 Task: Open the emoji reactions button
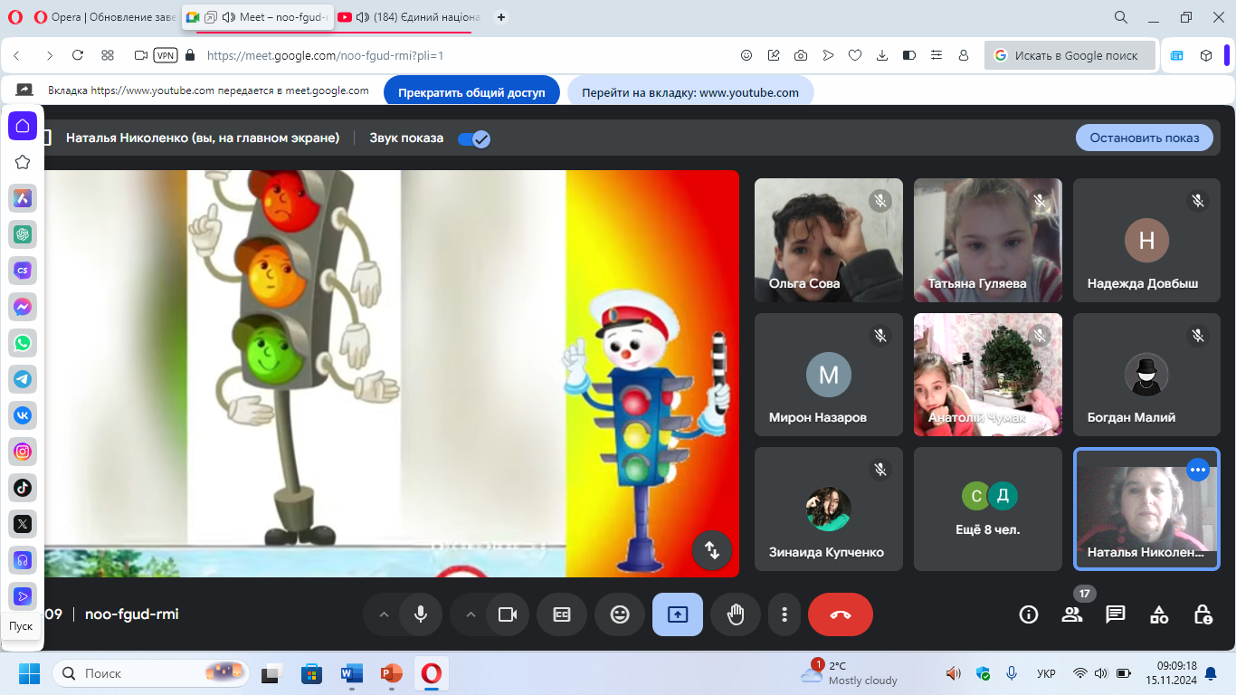pos(620,614)
